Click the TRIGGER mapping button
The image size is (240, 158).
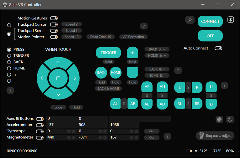[x=108, y=53]
